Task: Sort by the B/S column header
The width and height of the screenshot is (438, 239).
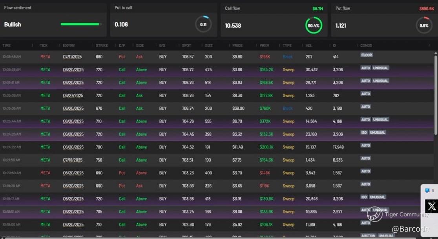Action: (162, 45)
